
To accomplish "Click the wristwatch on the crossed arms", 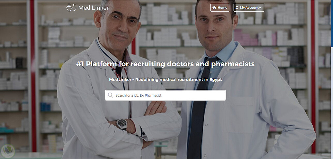I will (122, 124).
